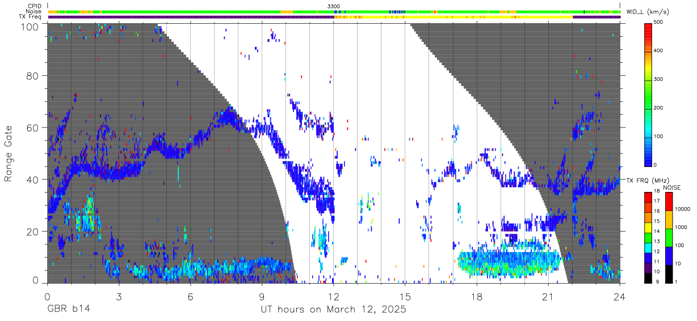Click the 0 tick on the Range Gate axis

36,281
